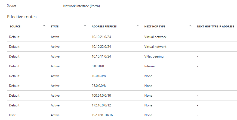Select the 25.0.0.0/8 route row
The image size is (237, 120).
[99, 86]
